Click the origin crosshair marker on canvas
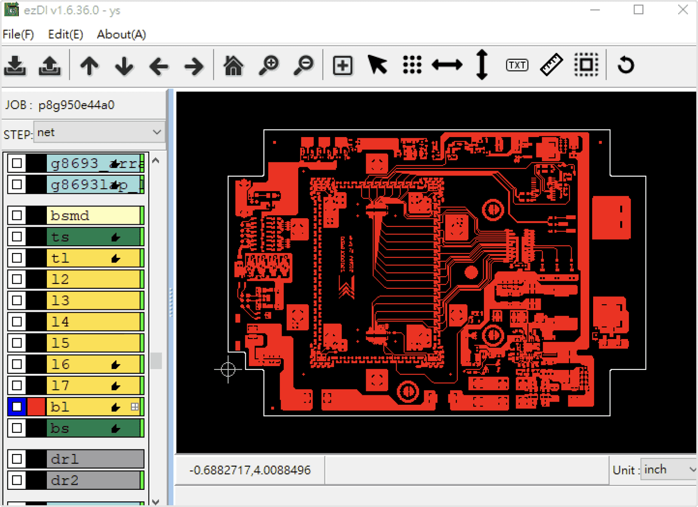The image size is (698, 507). 228,369
